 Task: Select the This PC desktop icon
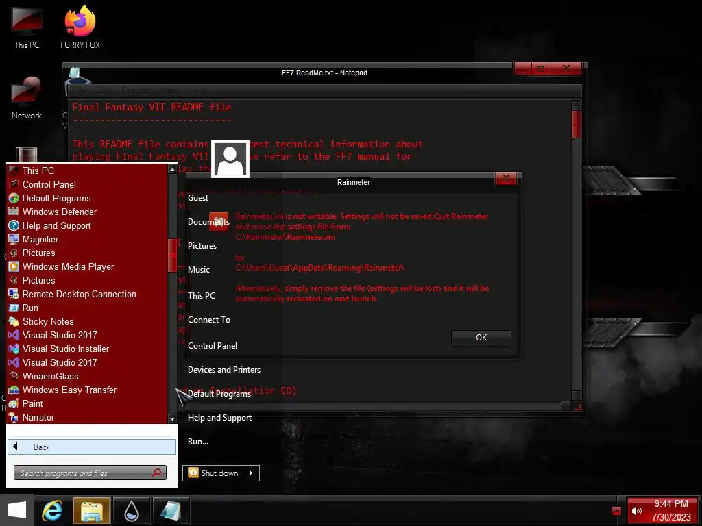[x=27, y=27]
